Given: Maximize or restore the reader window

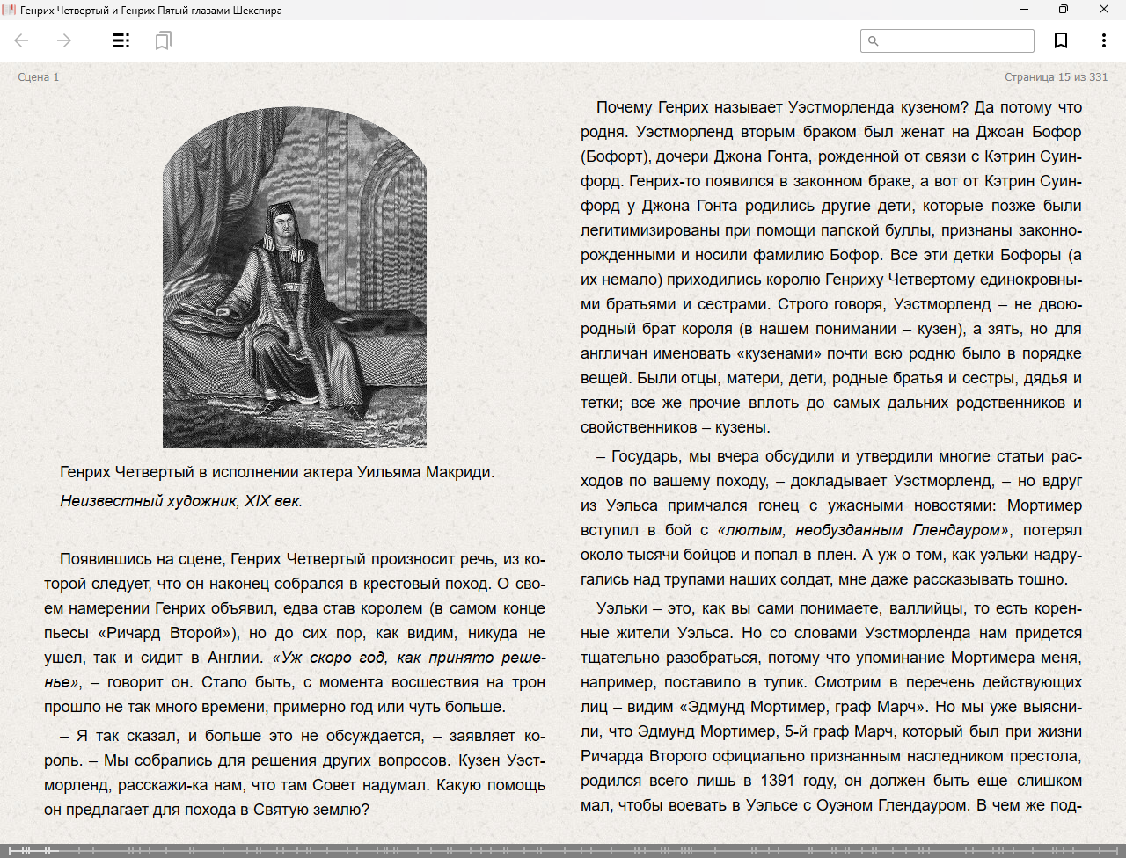Looking at the screenshot, I should click(x=1064, y=10).
